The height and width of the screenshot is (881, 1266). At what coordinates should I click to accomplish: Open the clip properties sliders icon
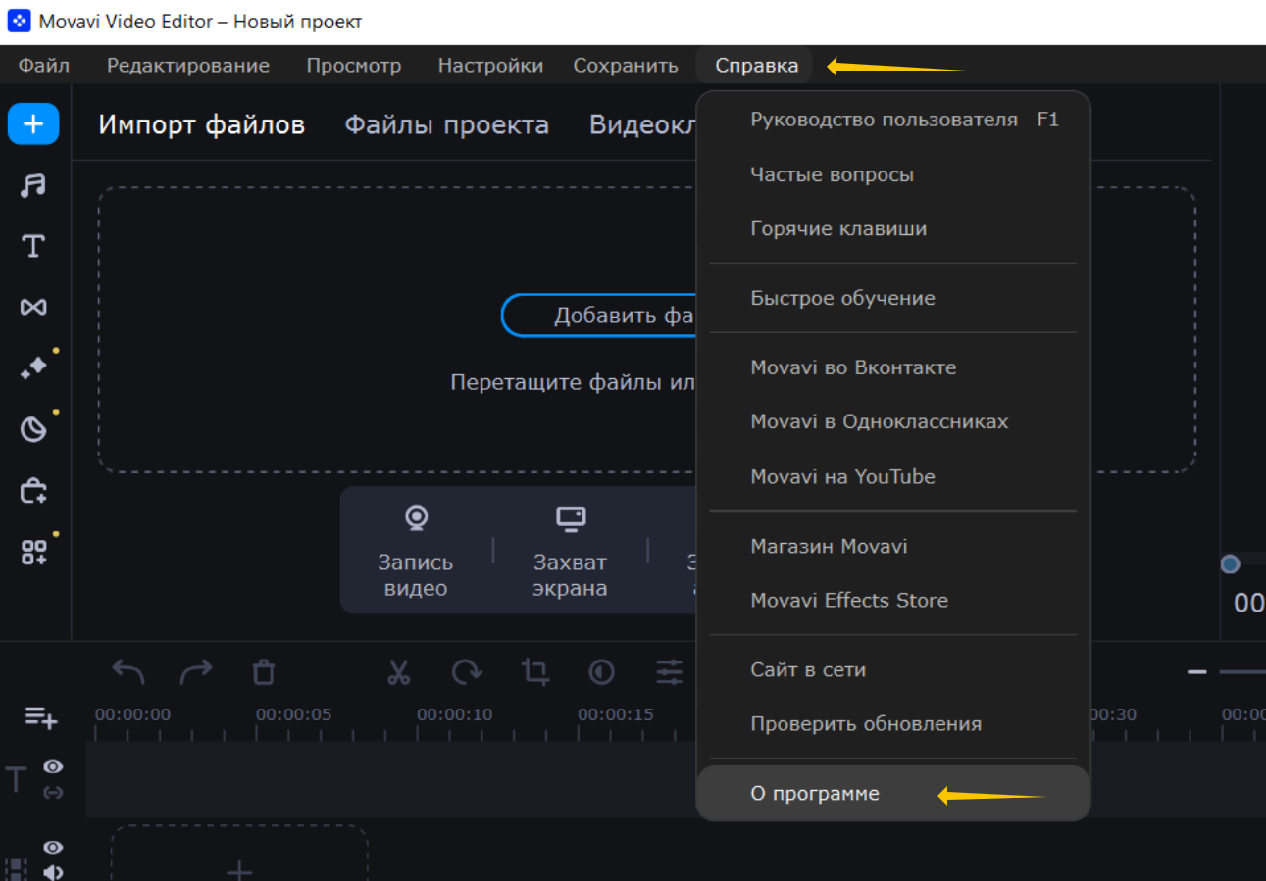[x=669, y=671]
